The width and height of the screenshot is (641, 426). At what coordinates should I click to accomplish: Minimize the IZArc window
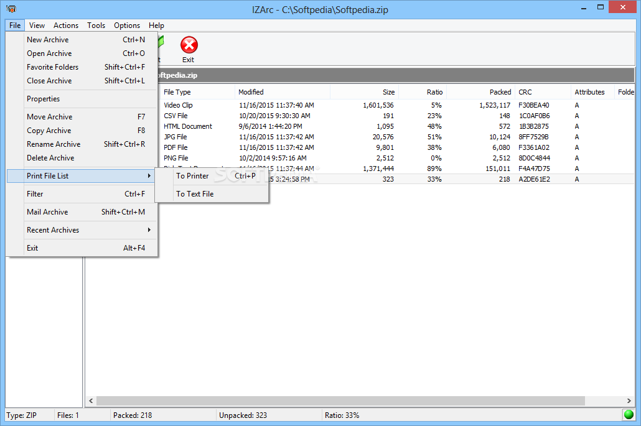[x=583, y=7]
